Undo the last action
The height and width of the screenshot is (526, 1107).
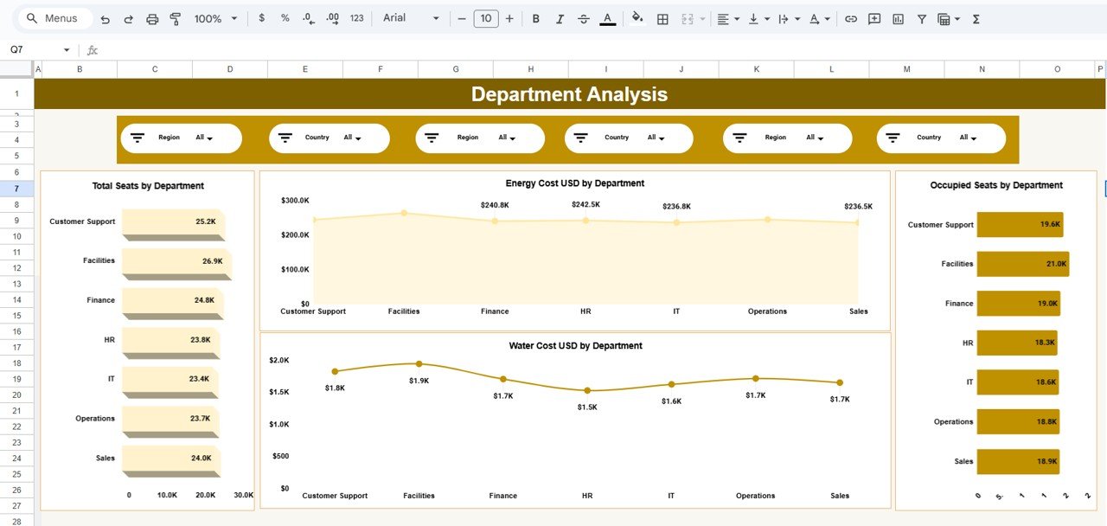[x=105, y=17]
